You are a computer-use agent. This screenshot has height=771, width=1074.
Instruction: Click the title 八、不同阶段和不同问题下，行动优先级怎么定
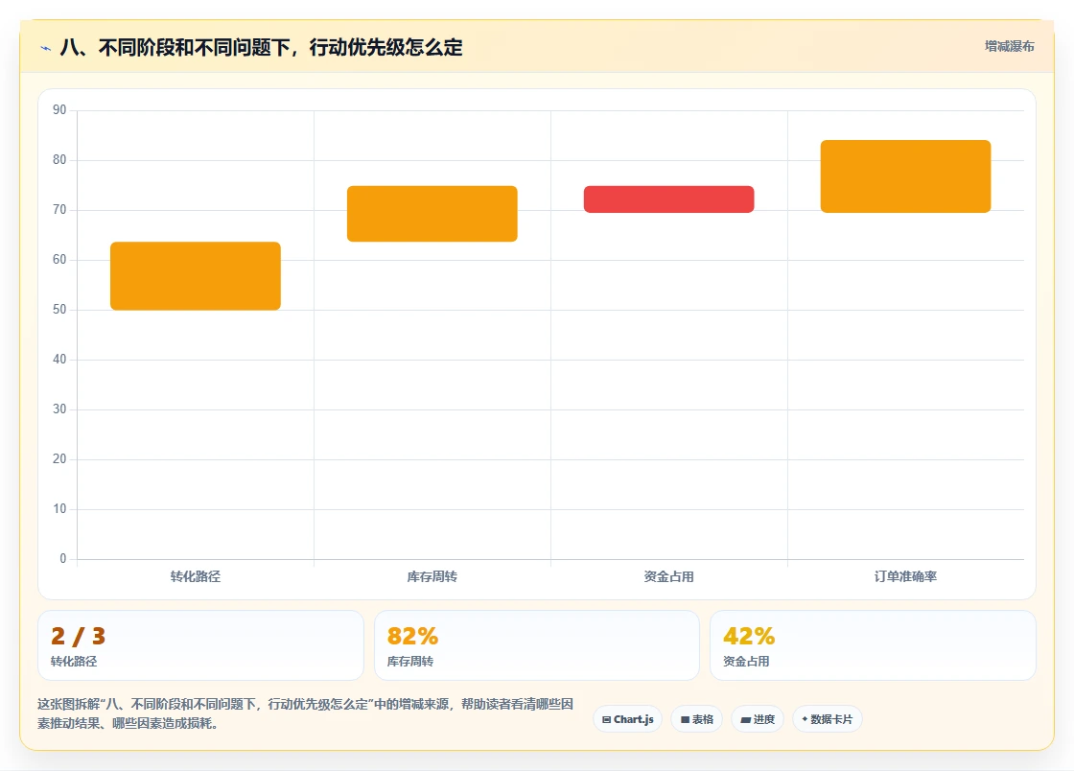(261, 47)
